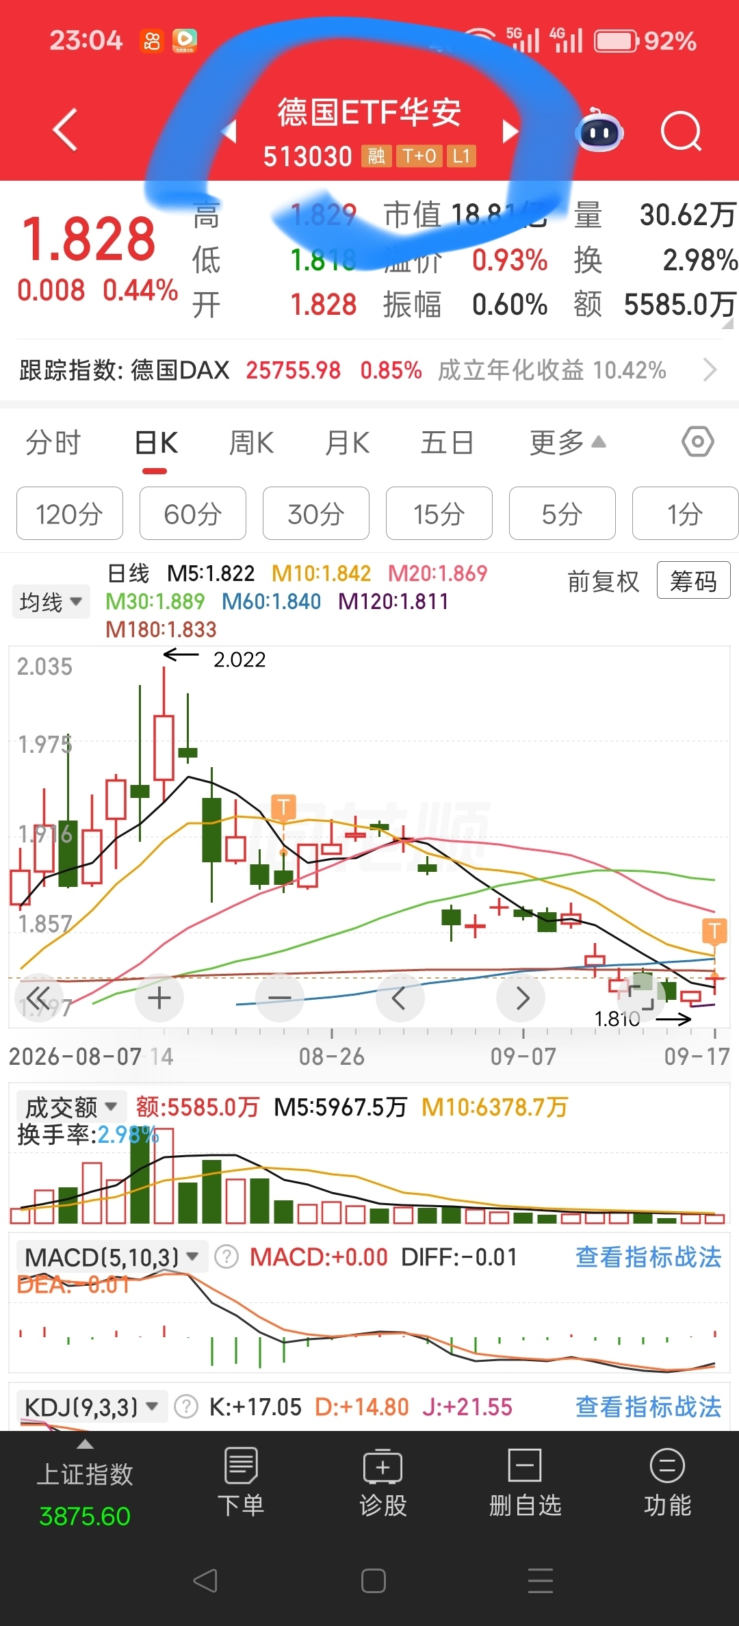Expand the 均线 indicator dropdown
The width and height of the screenshot is (739, 1626).
click(x=51, y=602)
